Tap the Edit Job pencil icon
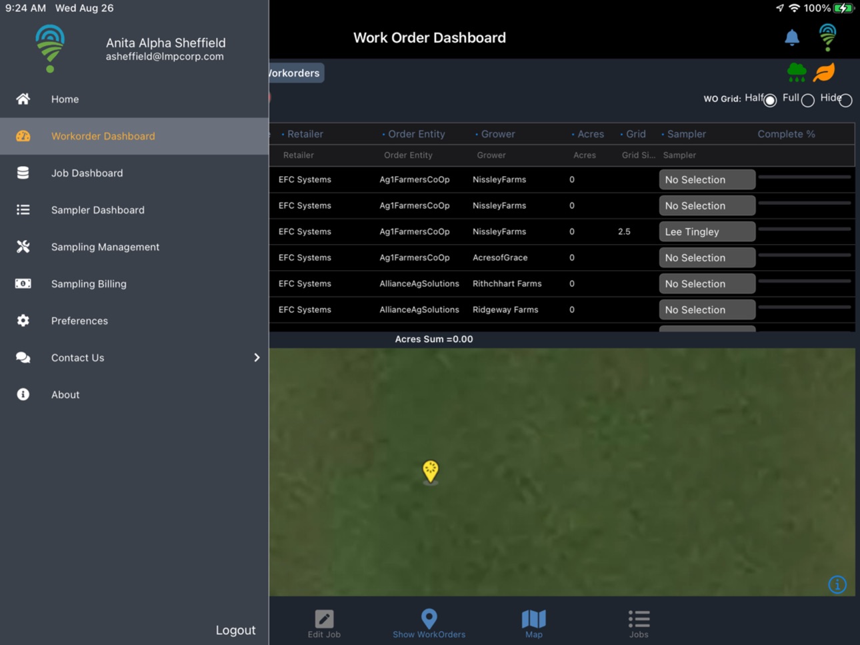This screenshot has width=860, height=645. pos(324,618)
